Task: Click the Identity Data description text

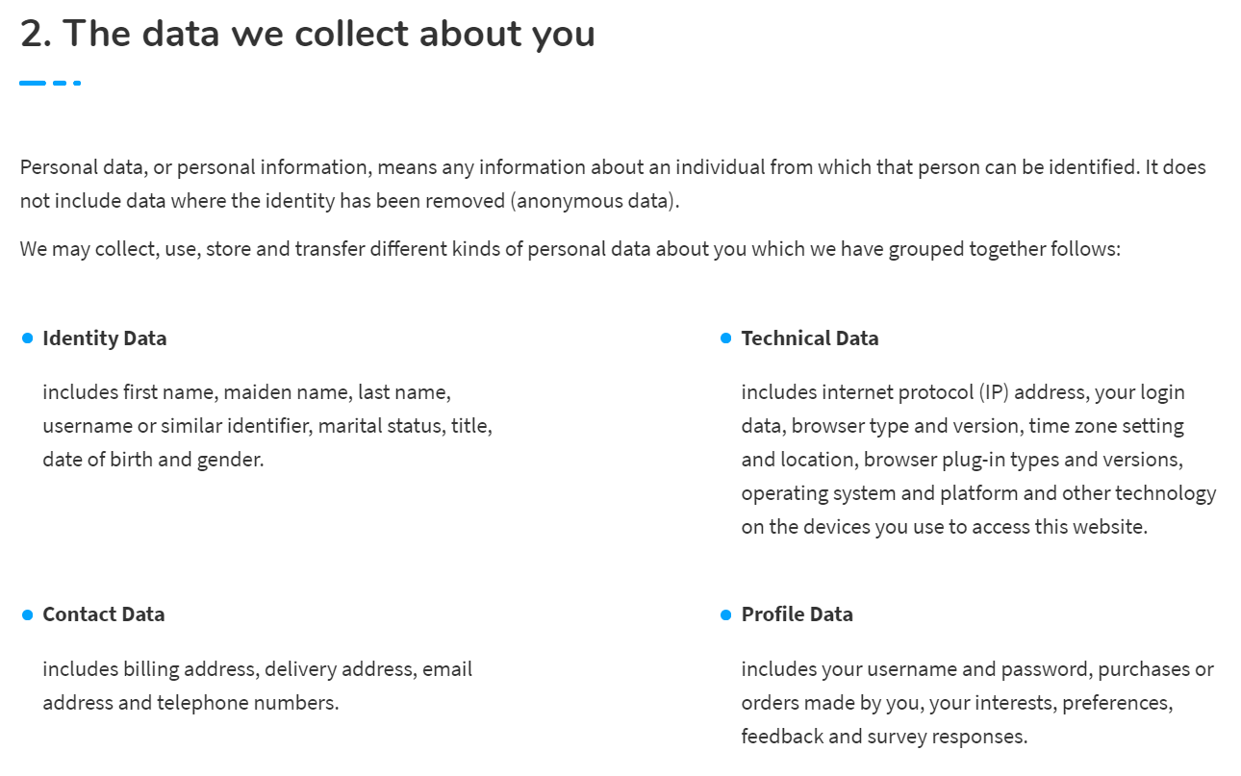Action: pos(267,426)
